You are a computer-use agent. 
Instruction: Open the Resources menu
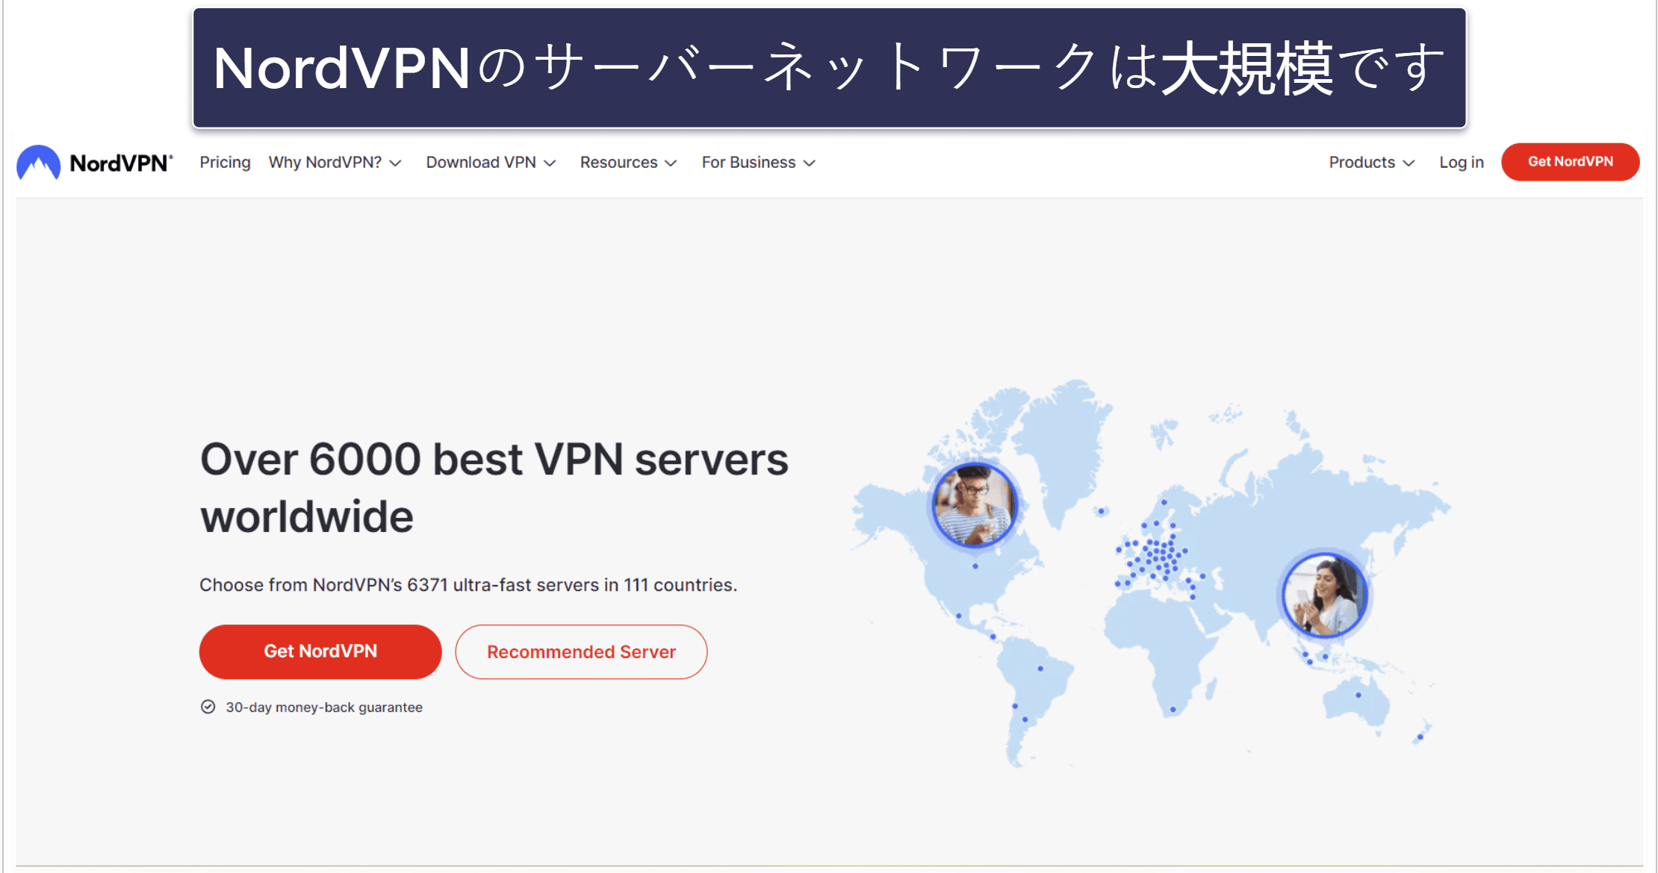pyautogui.click(x=628, y=162)
